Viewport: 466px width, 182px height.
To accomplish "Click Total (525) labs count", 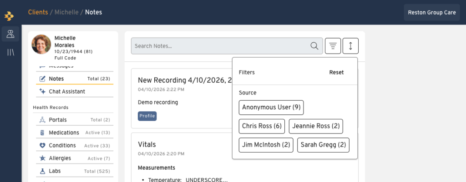I will tap(97, 171).
